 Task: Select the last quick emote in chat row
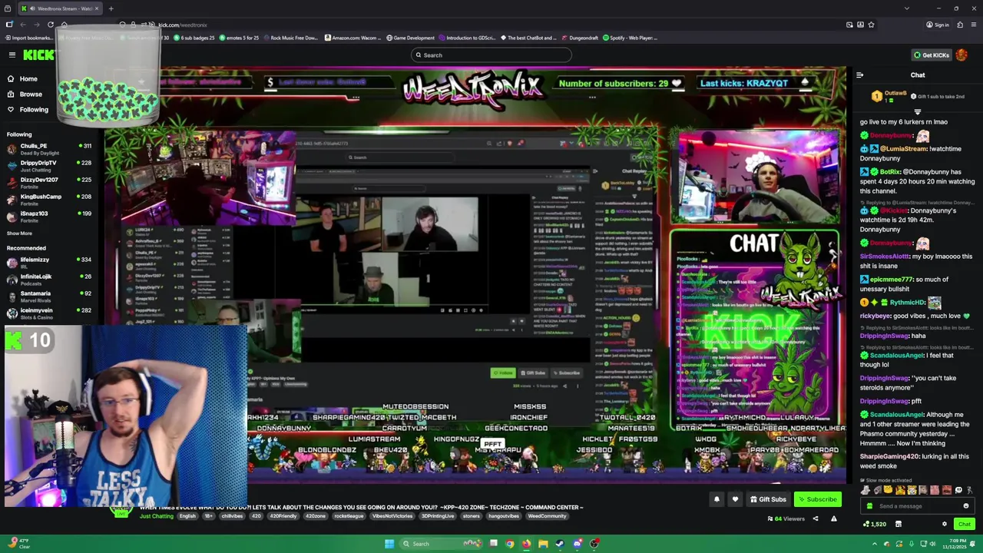pyautogui.click(x=969, y=490)
